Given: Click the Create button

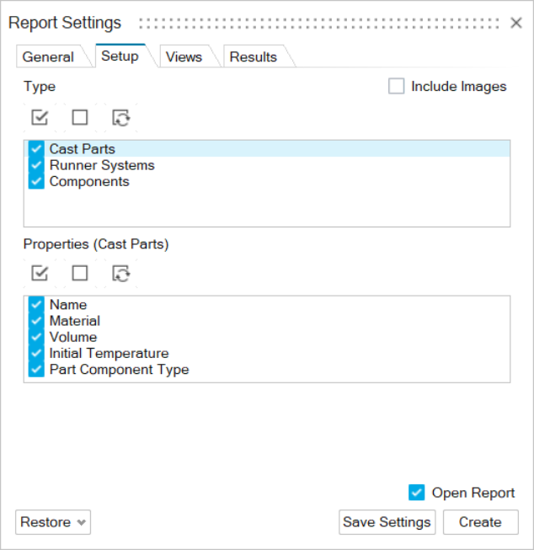Looking at the screenshot, I should 480,522.
